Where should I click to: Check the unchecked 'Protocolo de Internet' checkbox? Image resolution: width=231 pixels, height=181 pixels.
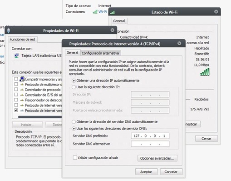click(x=16, y=105)
